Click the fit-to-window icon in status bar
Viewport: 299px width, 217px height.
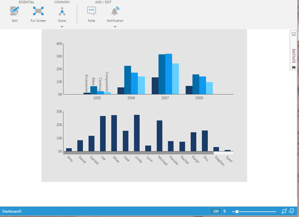point(284,211)
